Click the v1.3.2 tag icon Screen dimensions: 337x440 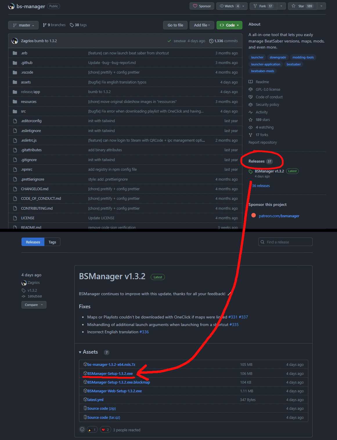(x=24, y=290)
